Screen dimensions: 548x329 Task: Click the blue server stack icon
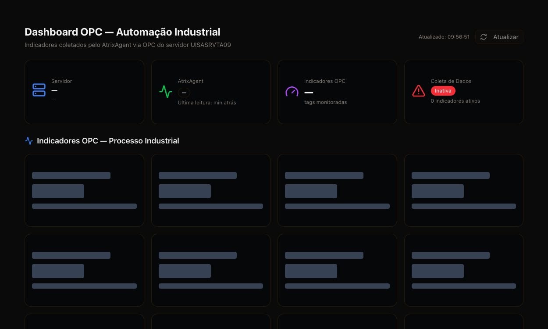[39, 90]
